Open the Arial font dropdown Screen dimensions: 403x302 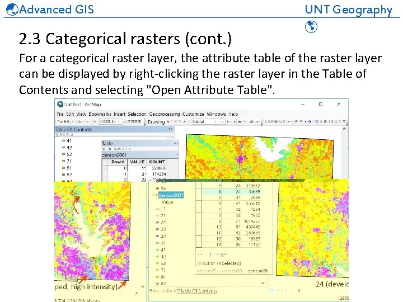(215, 121)
